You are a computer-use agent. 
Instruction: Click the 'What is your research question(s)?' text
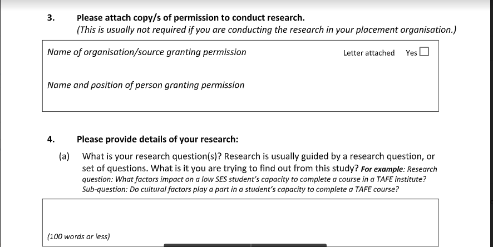click(x=152, y=156)
